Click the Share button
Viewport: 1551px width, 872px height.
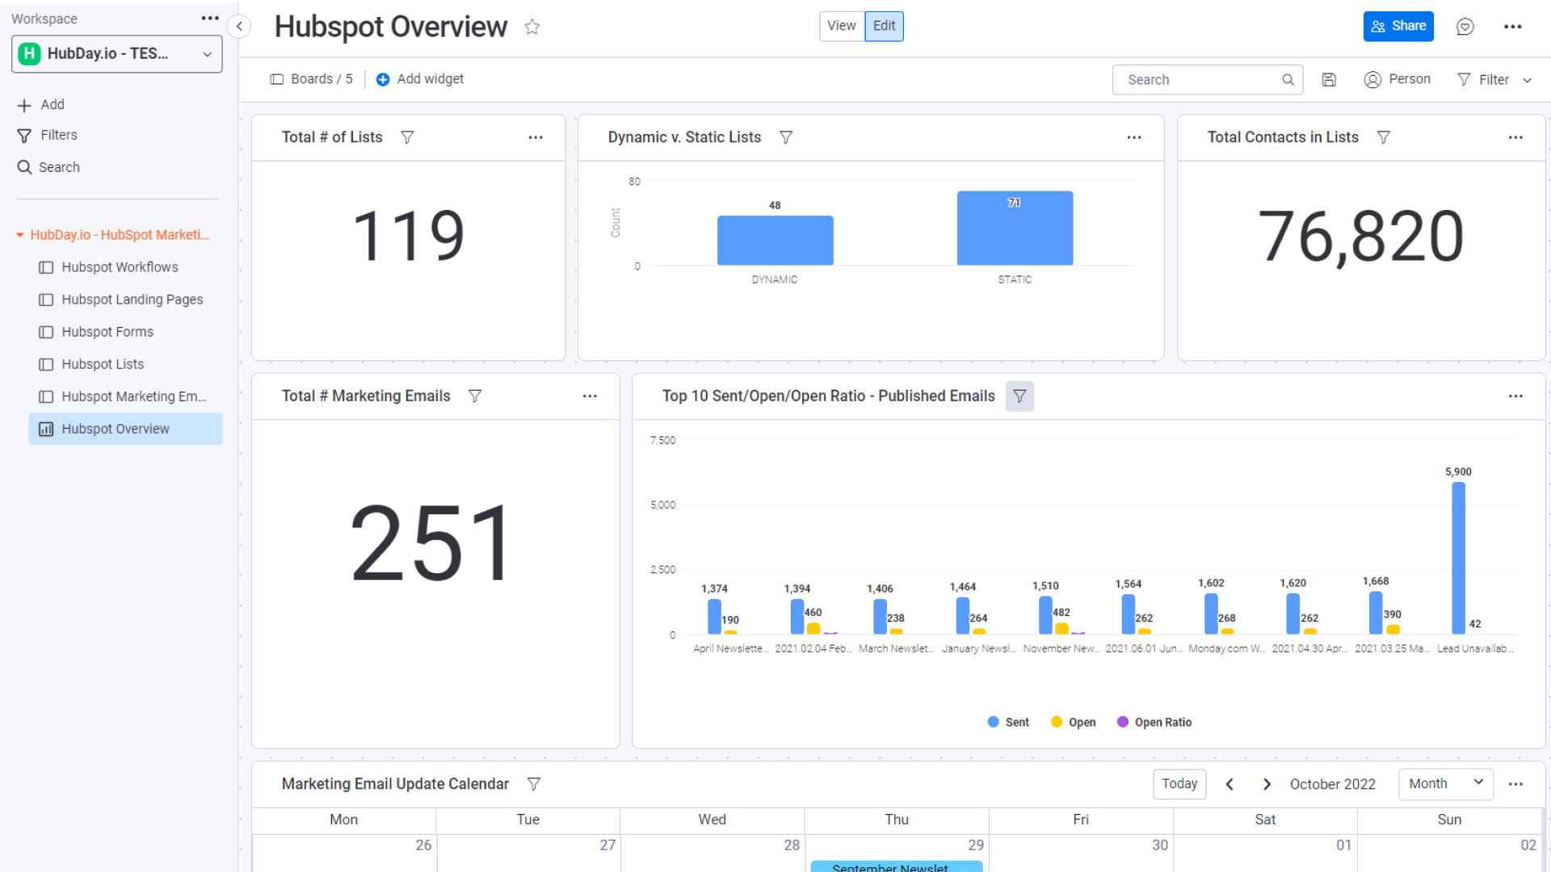(1398, 26)
